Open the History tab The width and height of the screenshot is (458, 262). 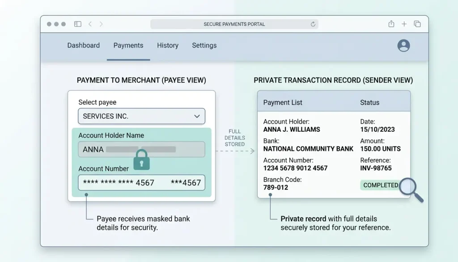point(168,45)
